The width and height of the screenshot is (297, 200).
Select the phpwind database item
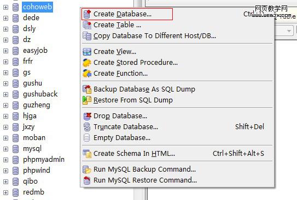click(x=37, y=171)
